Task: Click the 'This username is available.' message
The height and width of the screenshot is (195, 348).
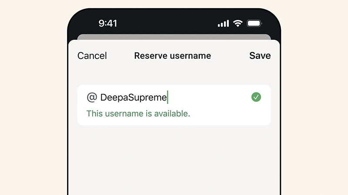Action: (x=138, y=114)
